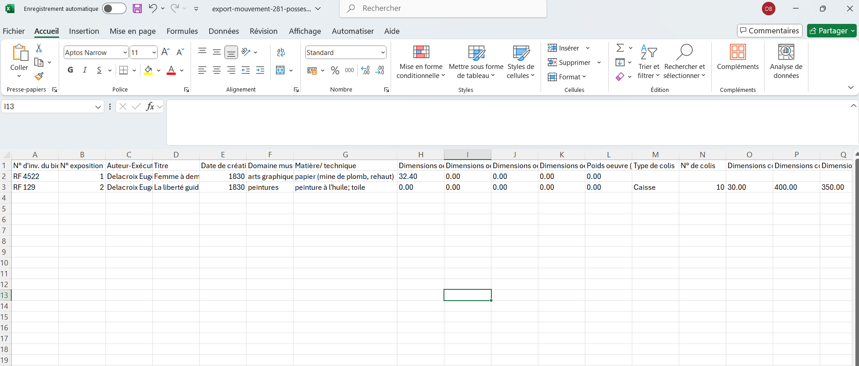Click the Cut scissors icon
Image resolution: width=859 pixels, height=366 pixels.
point(39,48)
